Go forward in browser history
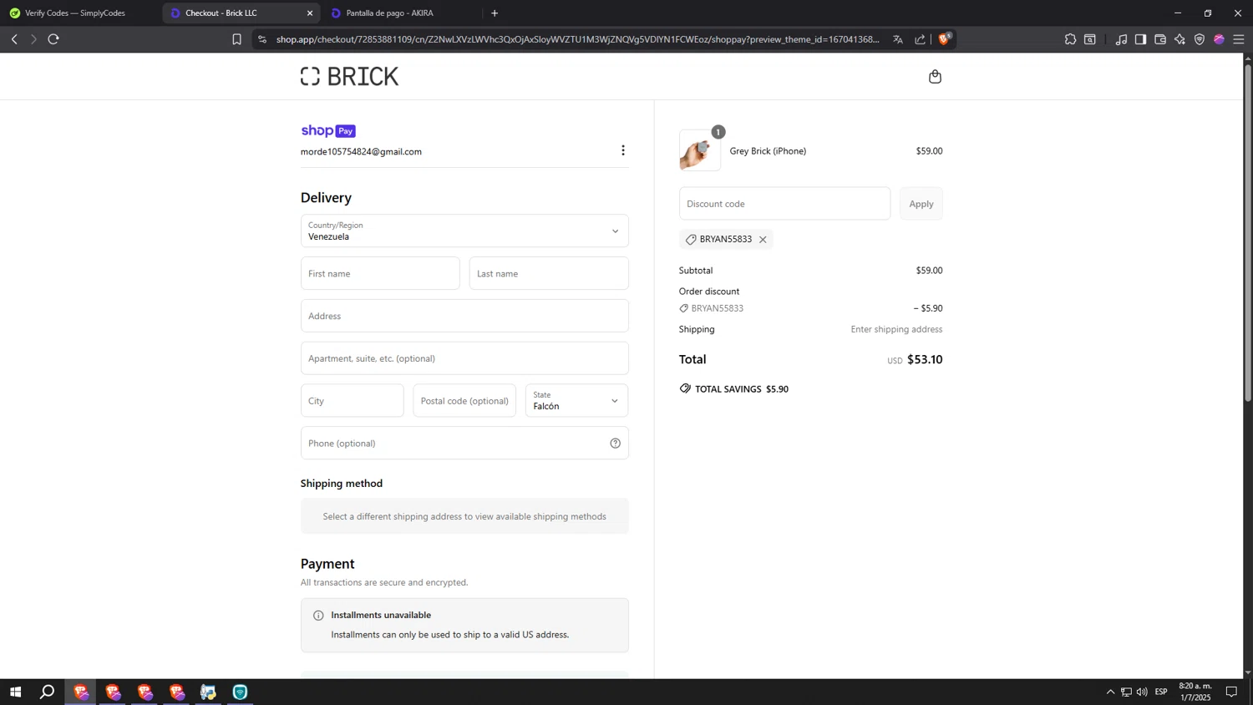This screenshot has width=1253, height=705. point(33,39)
